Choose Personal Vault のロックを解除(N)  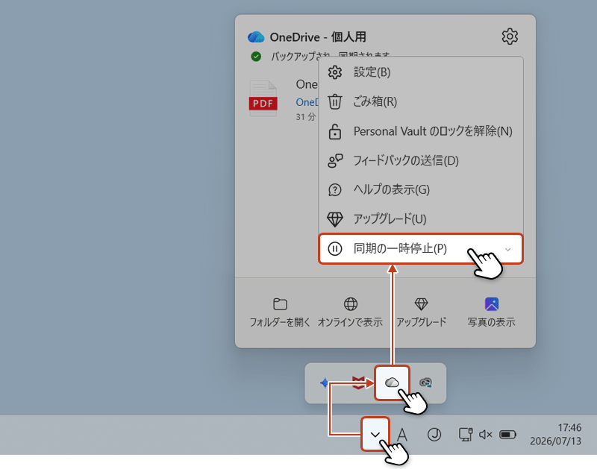pyautogui.click(x=421, y=131)
